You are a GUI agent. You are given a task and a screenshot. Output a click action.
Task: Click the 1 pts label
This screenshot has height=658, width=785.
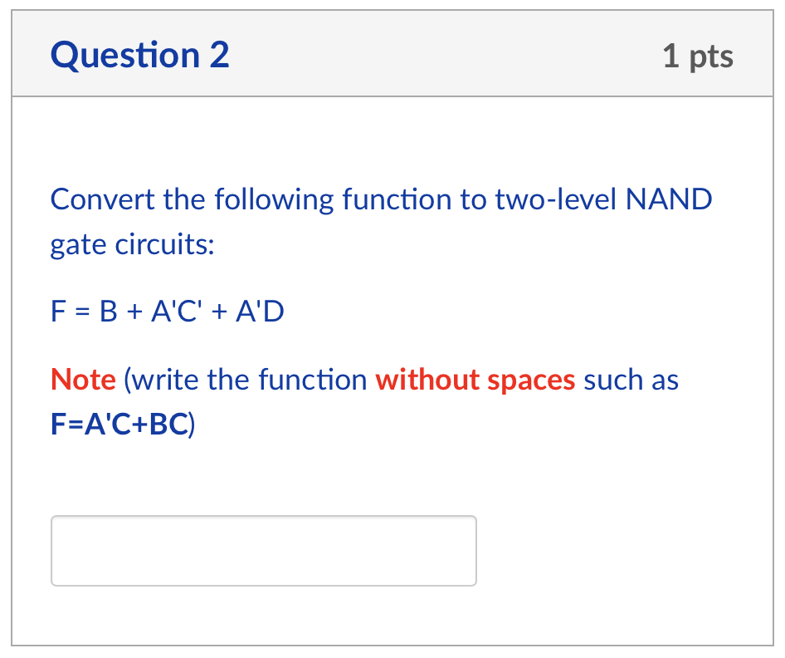pos(697,55)
